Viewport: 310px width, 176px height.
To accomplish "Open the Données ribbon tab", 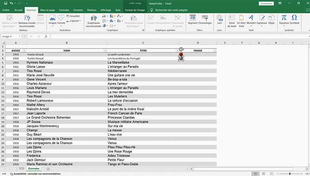I will point(78,10).
